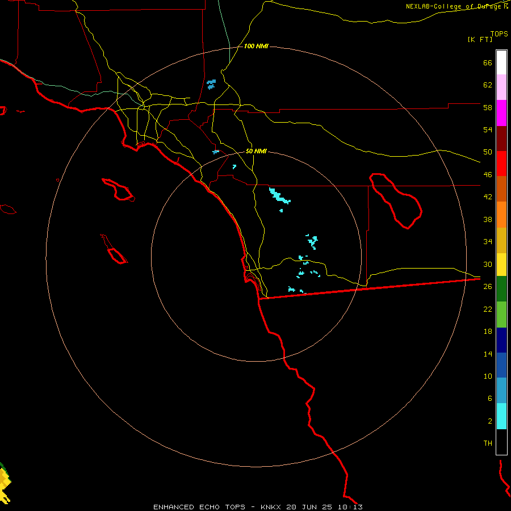Select the bright orange color scale band
This screenshot has height=511, width=511.
tap(501, 215)
